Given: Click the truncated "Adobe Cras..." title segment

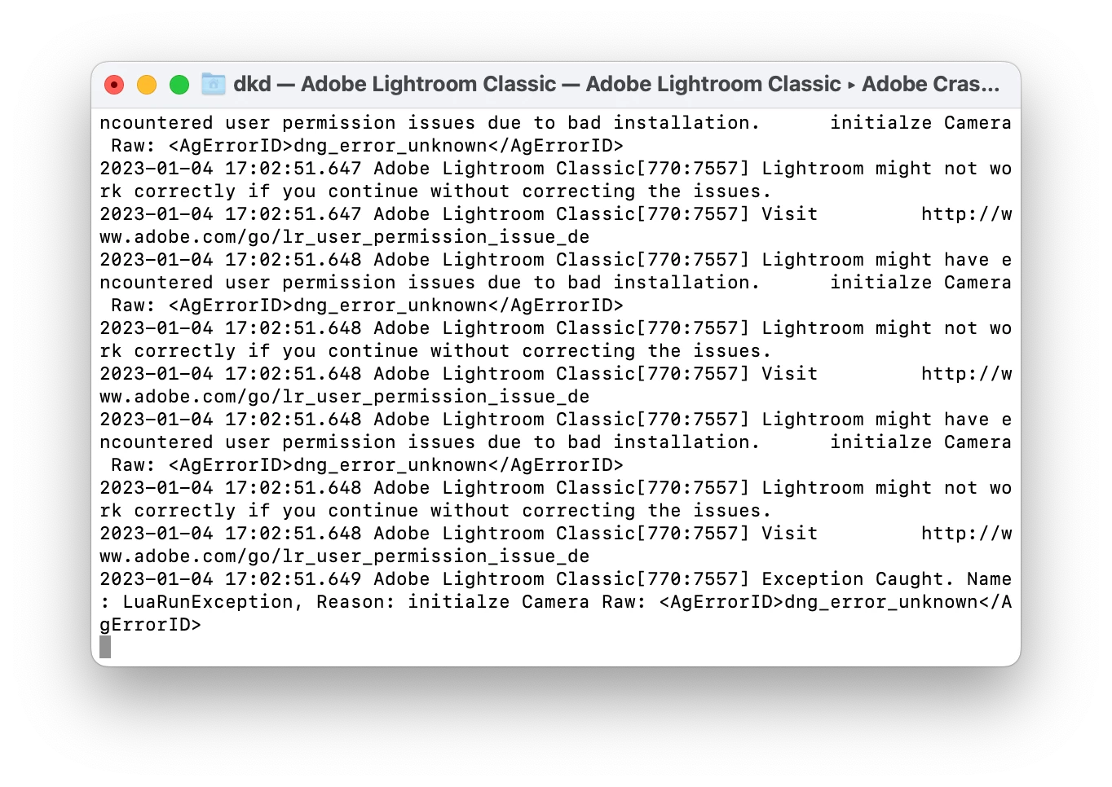Looking at the screenshot, I should click(x=930, y=84).
